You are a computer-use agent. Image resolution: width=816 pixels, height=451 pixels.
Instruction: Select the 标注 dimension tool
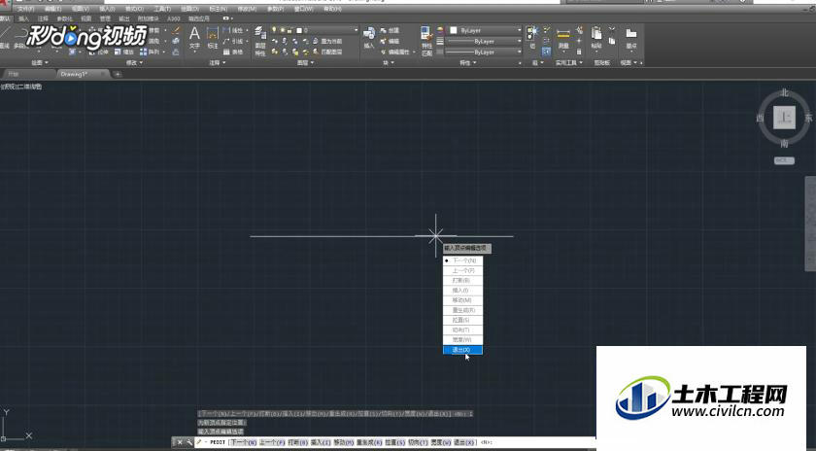tap(213, 39)
